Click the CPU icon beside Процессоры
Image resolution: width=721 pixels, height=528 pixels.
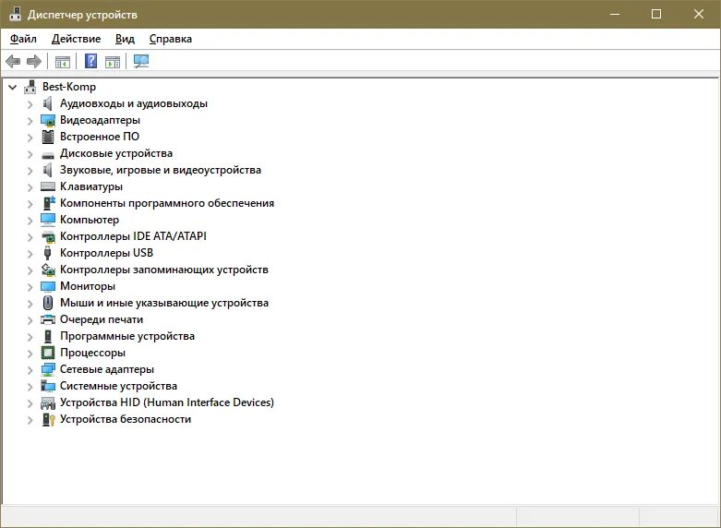pyautogui.click(x=48, y=353)
